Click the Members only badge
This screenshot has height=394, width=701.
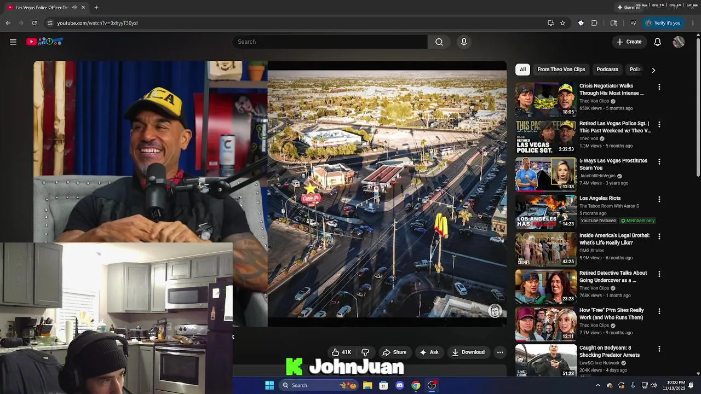point(637,221)
